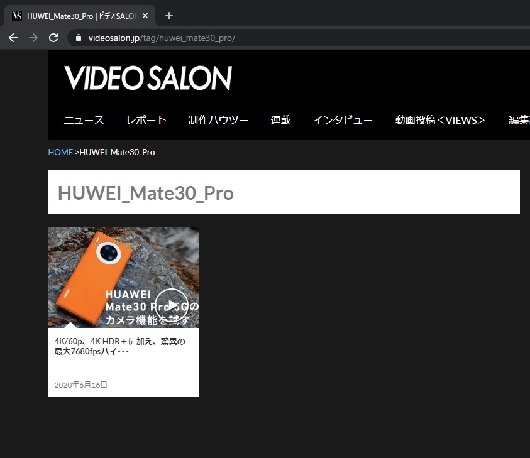Screen dimensions: 530x458
Task: Click the VS favicon on the tab
Action: (x=17, y=16)
